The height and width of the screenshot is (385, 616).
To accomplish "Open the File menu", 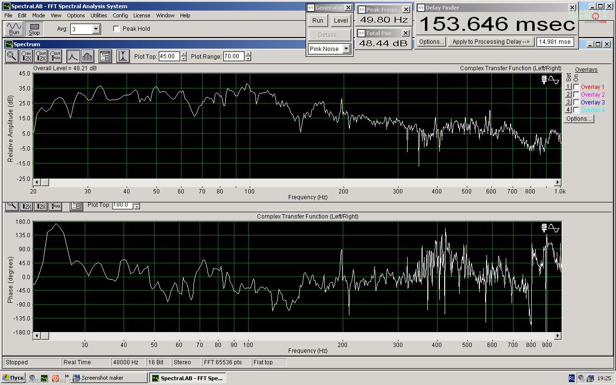I will 8,15.
